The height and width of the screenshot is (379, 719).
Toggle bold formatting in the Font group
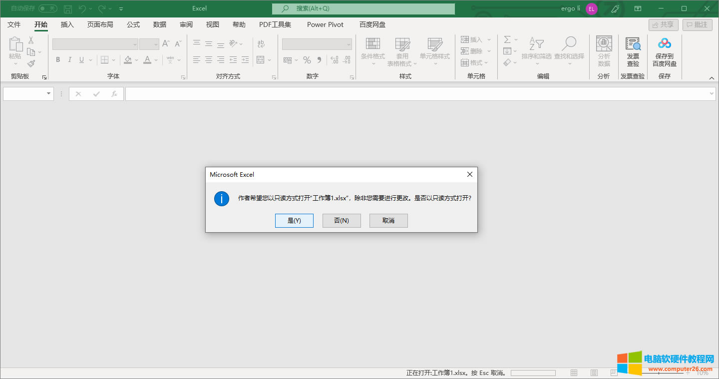[x=57, y=59]
